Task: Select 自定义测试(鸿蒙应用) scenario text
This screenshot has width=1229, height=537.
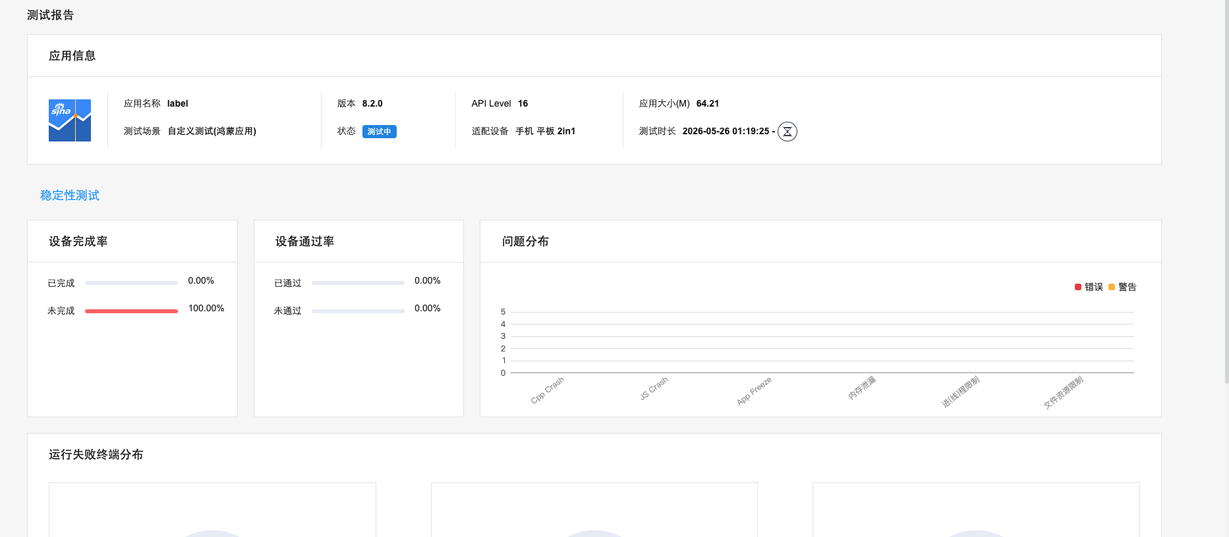Action: (212, 131)
